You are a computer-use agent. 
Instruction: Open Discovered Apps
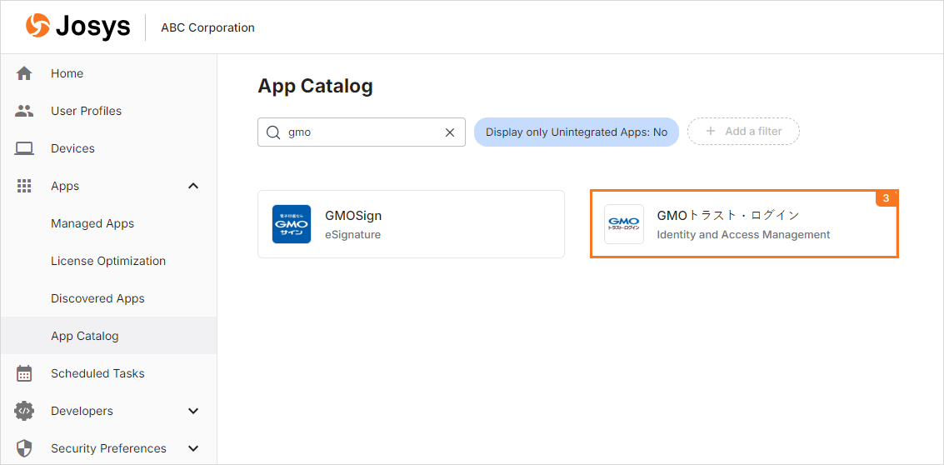click(109, 298)
